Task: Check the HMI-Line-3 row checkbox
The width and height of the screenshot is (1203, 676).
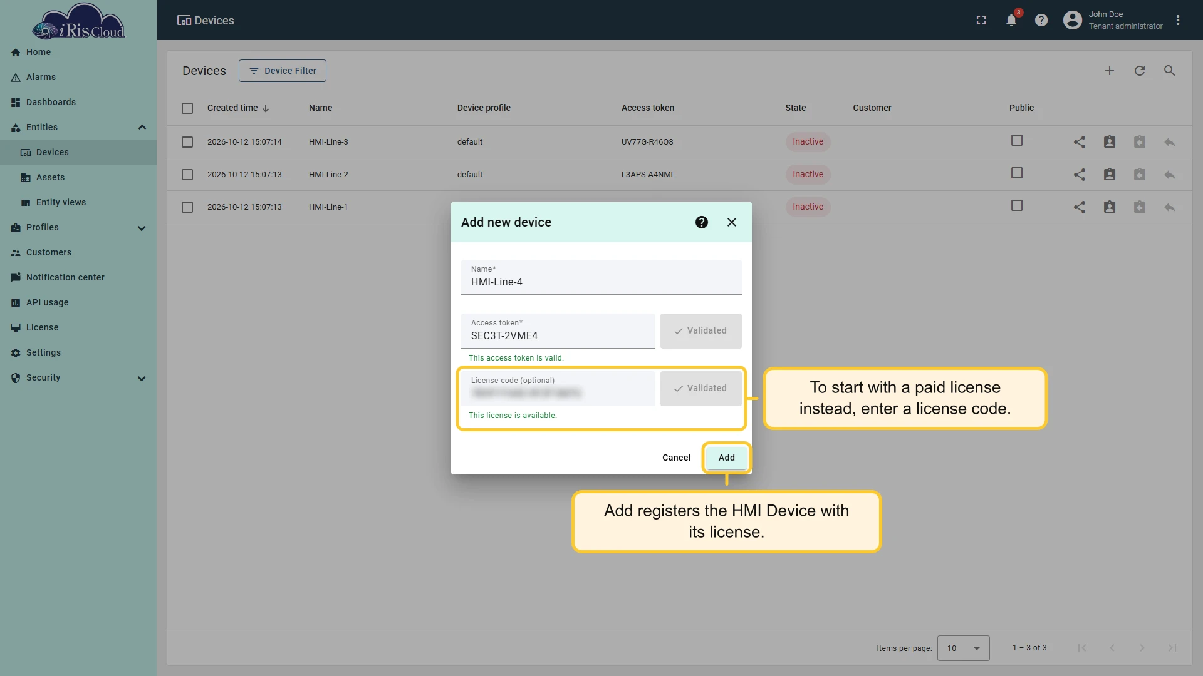Action: (187, 142)
